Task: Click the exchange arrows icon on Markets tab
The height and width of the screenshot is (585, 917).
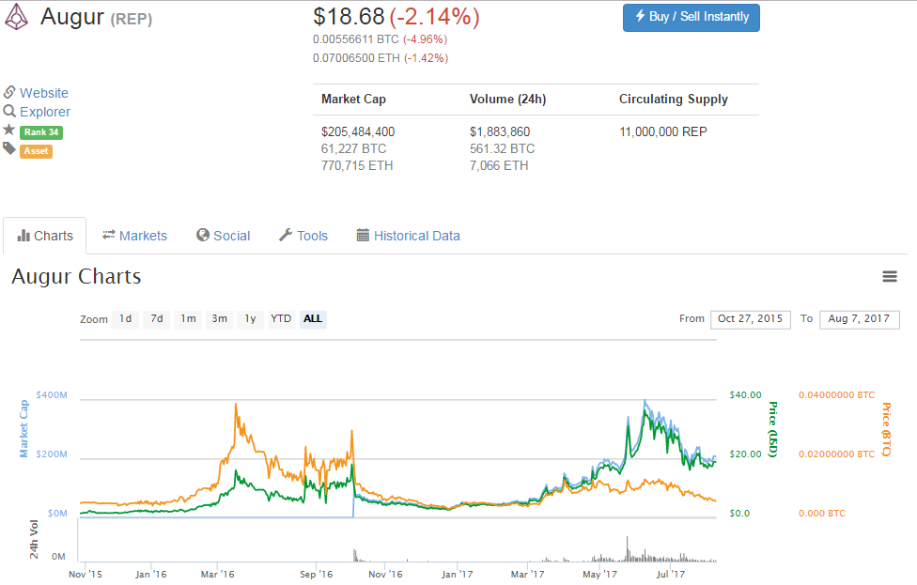Action: tap(109, 235)
